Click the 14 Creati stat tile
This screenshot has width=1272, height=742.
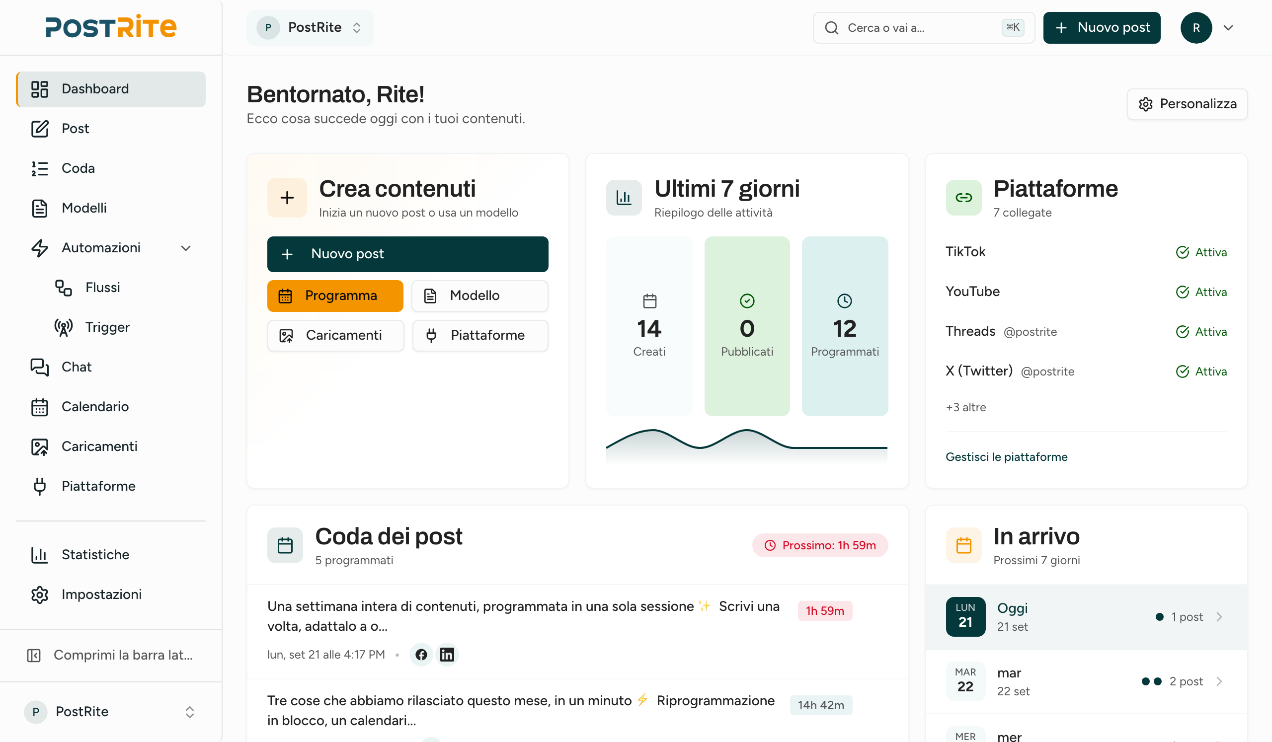pyautogui.click(x=649, y=326)
